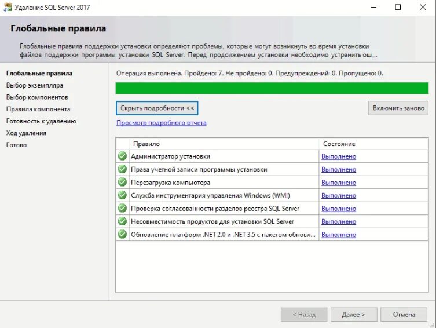Maximize the Удаление SQL Server 2017 window
The image size is (436, 328).
(398, 7)
